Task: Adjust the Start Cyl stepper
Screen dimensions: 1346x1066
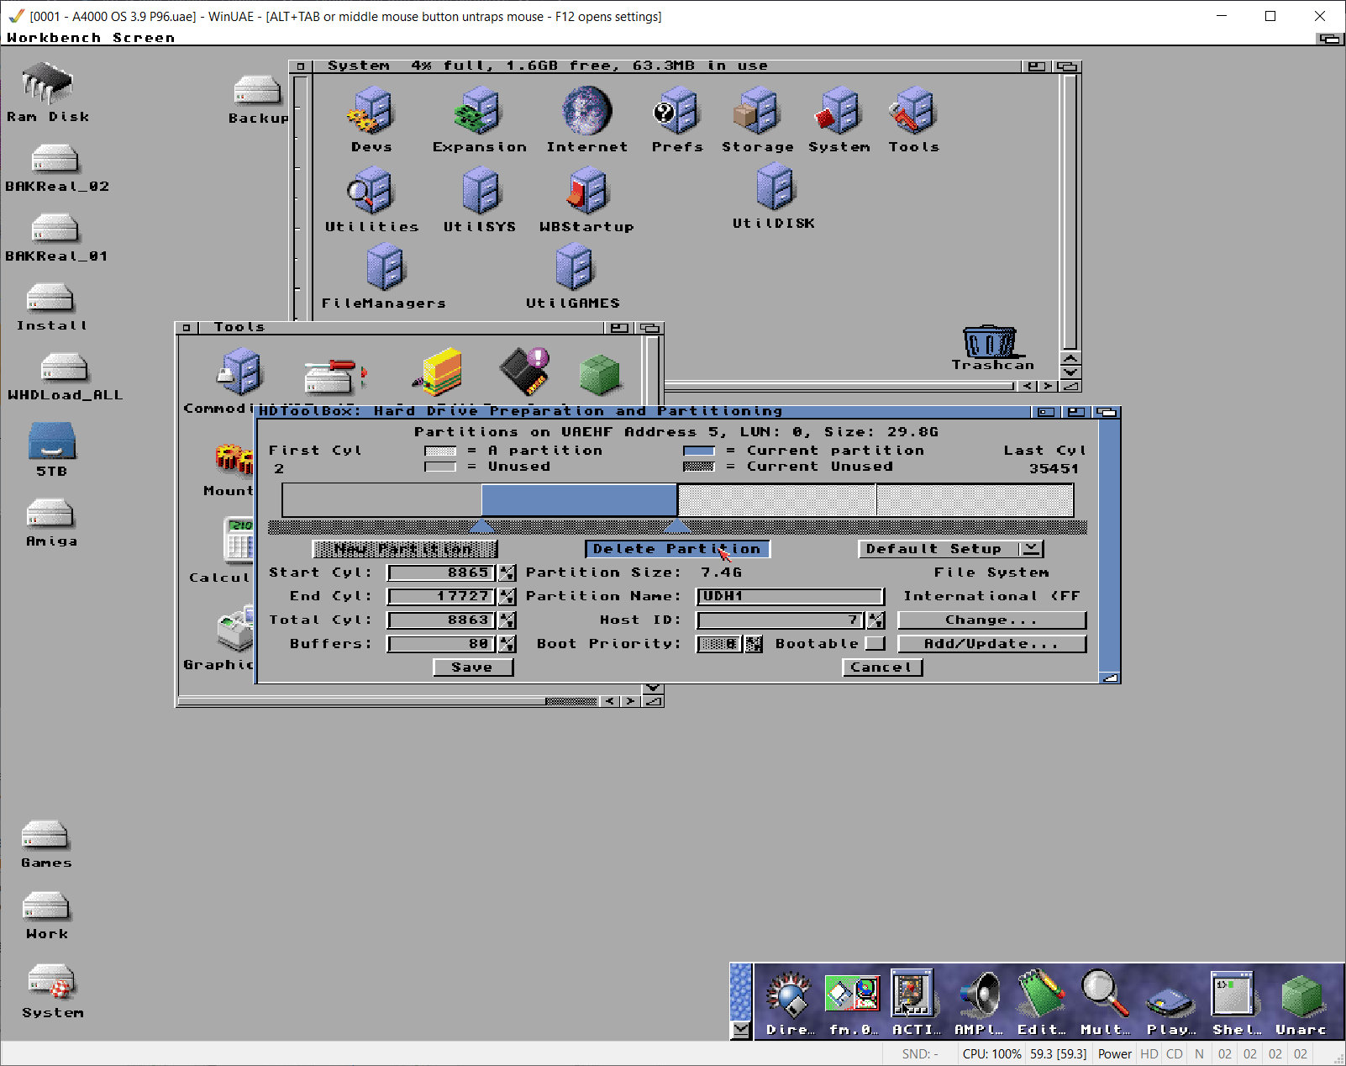Action: (x=507, y=573)
